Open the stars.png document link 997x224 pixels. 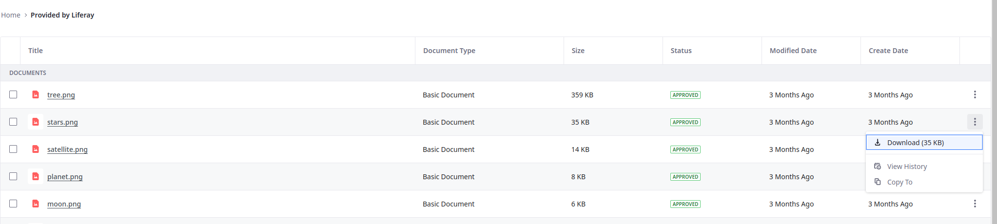point(62,122)
